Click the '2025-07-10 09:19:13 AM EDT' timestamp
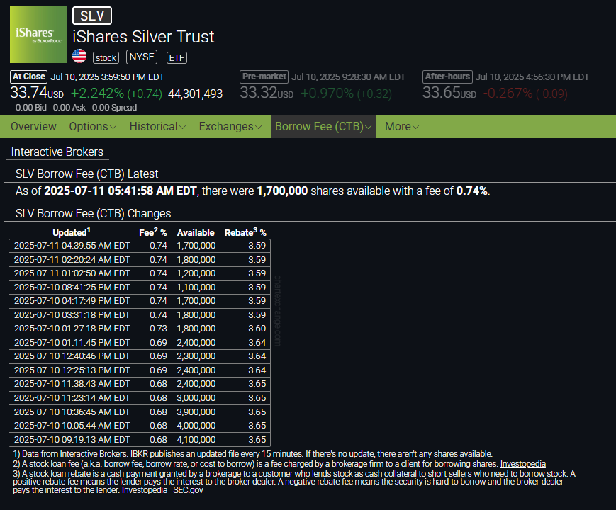The height and width of the screenshot is (510, 616). [x=72, y=440]
